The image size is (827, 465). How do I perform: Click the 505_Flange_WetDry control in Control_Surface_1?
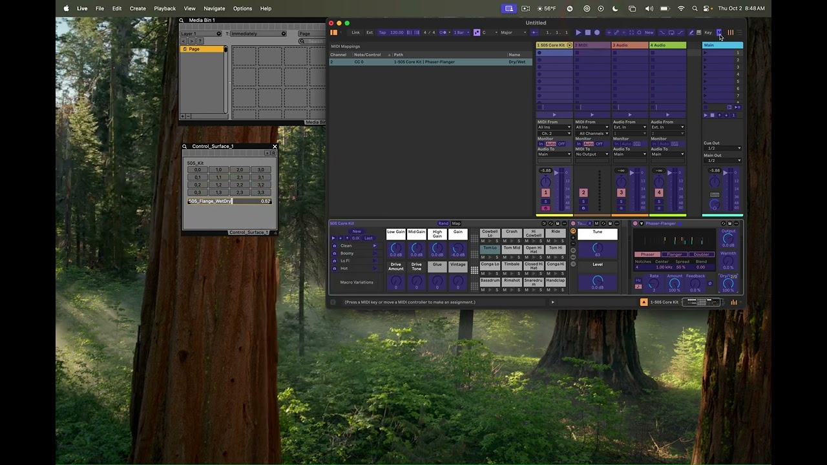pyautogui.click(x=229, y=201)
